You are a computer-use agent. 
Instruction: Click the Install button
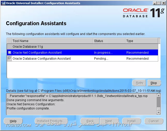(x=132, y=121)
